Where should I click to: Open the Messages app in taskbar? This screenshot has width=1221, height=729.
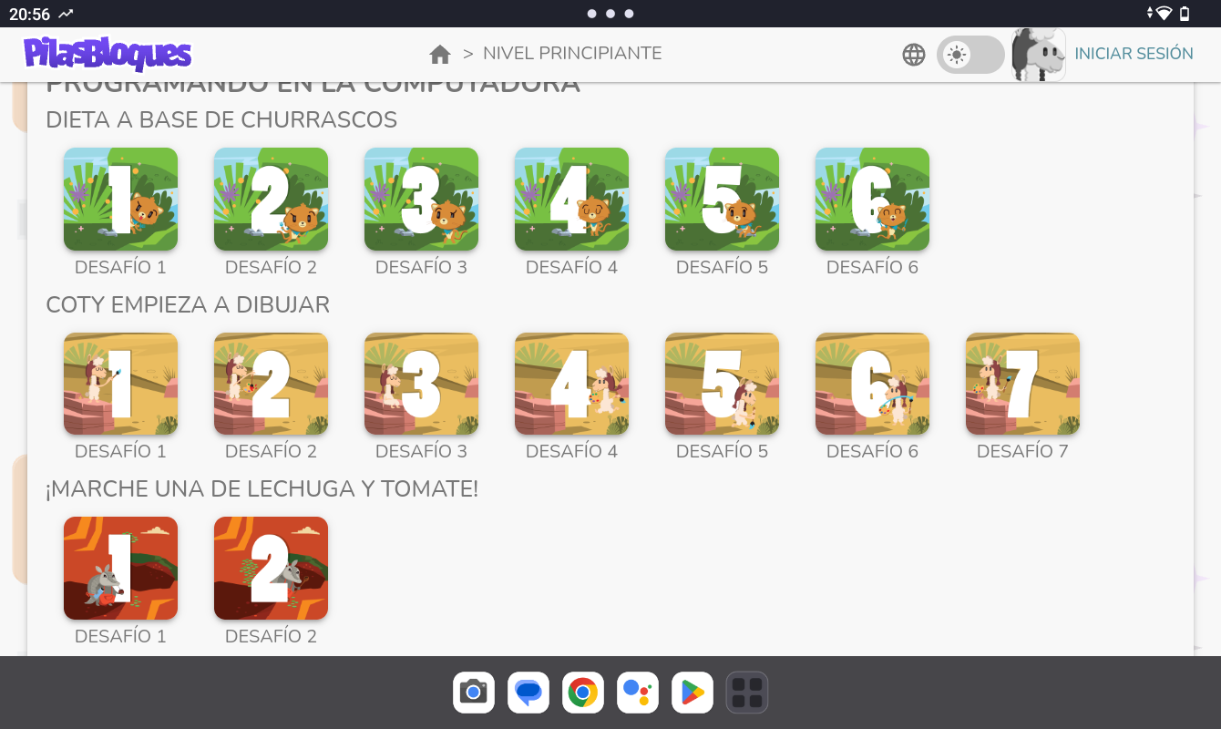(528, 693)
